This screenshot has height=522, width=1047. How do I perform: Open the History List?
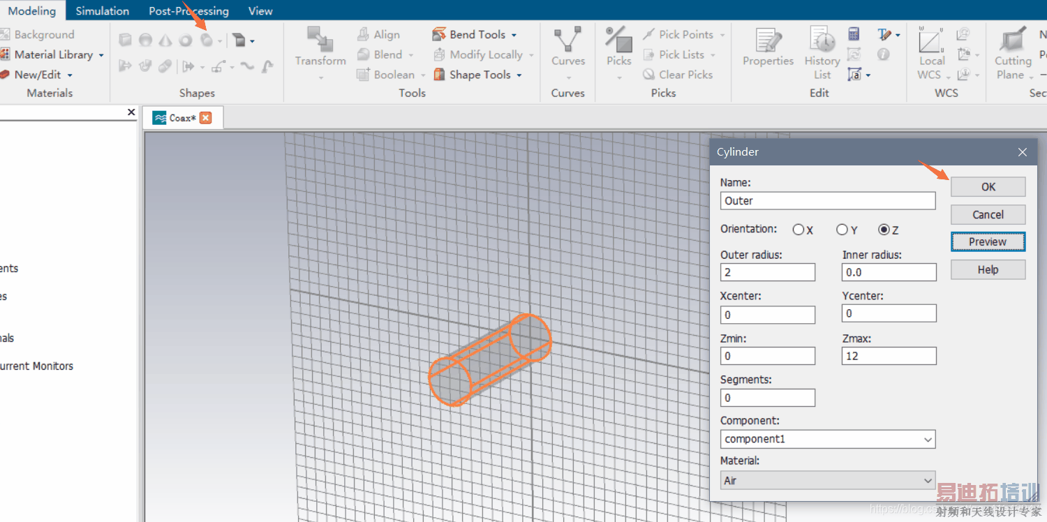pos(822,53)
